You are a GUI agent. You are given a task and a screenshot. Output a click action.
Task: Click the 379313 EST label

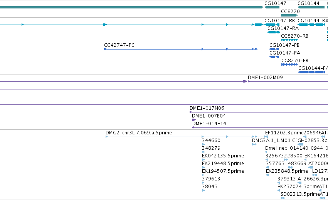pos(287,179)
